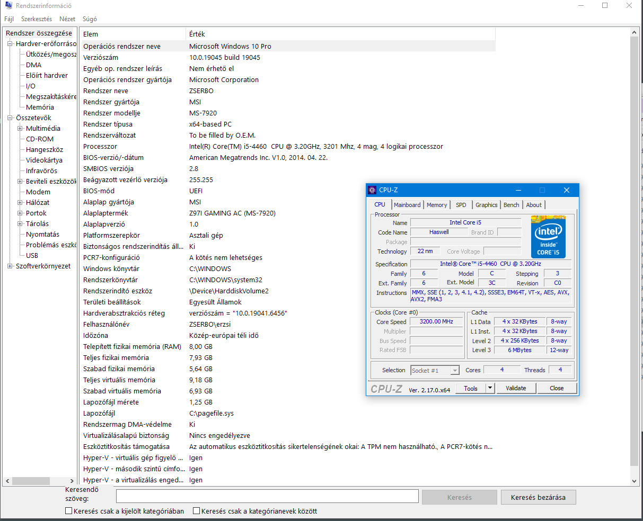
Task: Switch to the Graphics tab in CPU-Z
Action: coord(486,205)
